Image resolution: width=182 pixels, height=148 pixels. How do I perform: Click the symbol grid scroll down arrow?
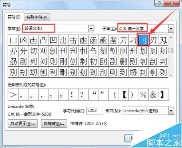(171, 75)
